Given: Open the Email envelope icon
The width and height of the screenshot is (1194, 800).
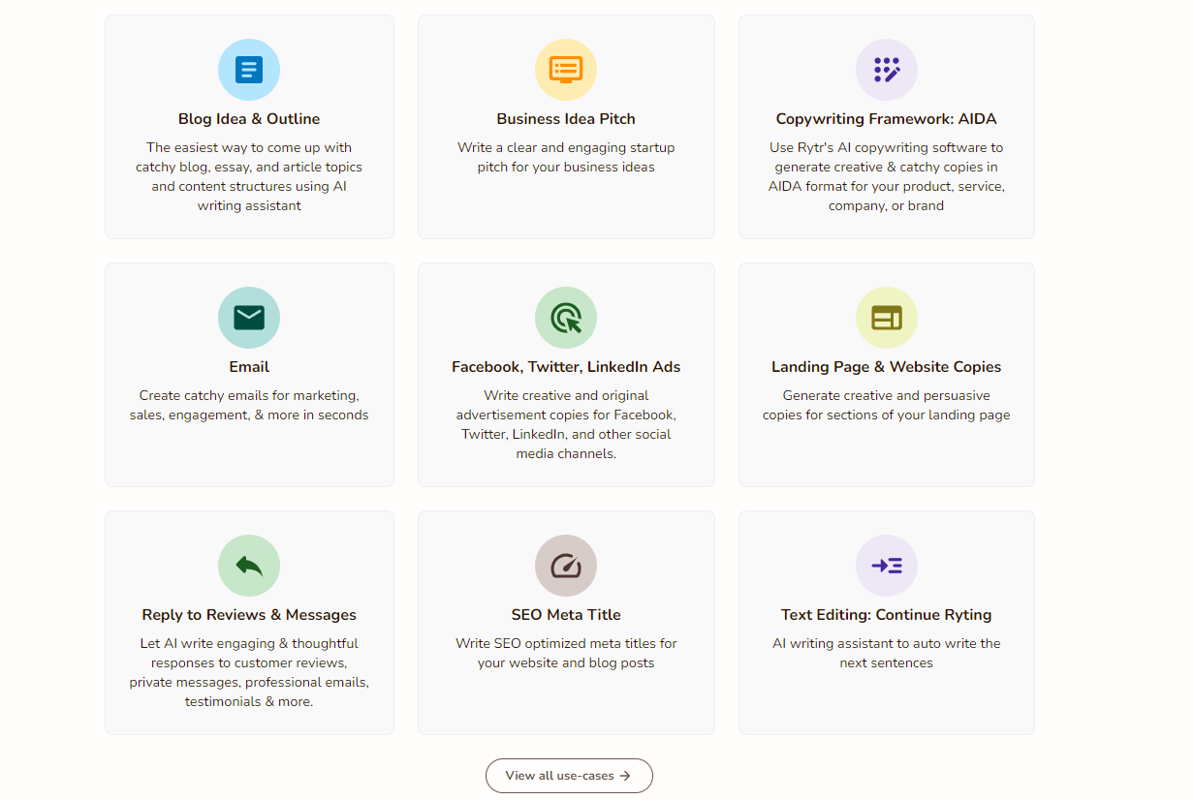Looking at the screenshot, I should [249, 318].
